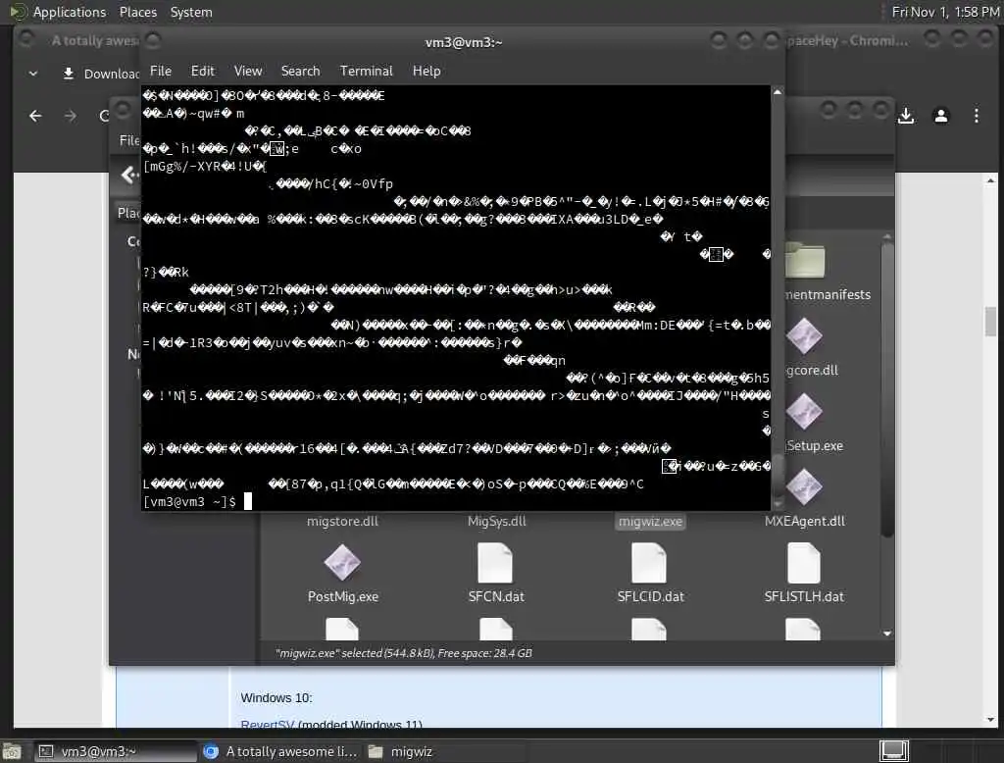This screenshot has width=1004, height=763.
Task: Select SFLCID.dat file icon
Action: (x=649, y=562)
